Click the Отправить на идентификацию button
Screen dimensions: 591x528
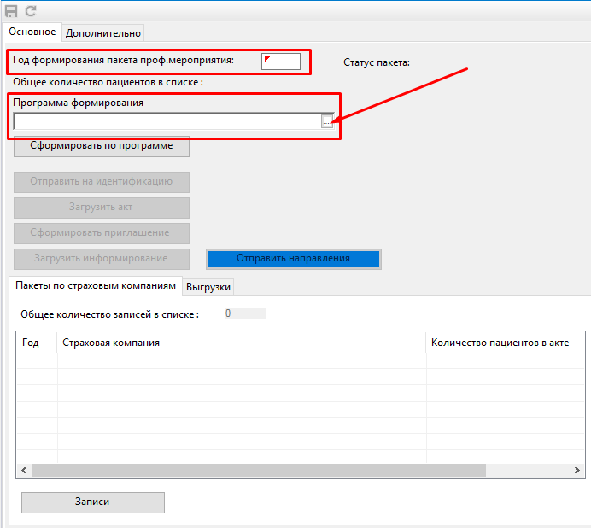(x=101, y=182)
